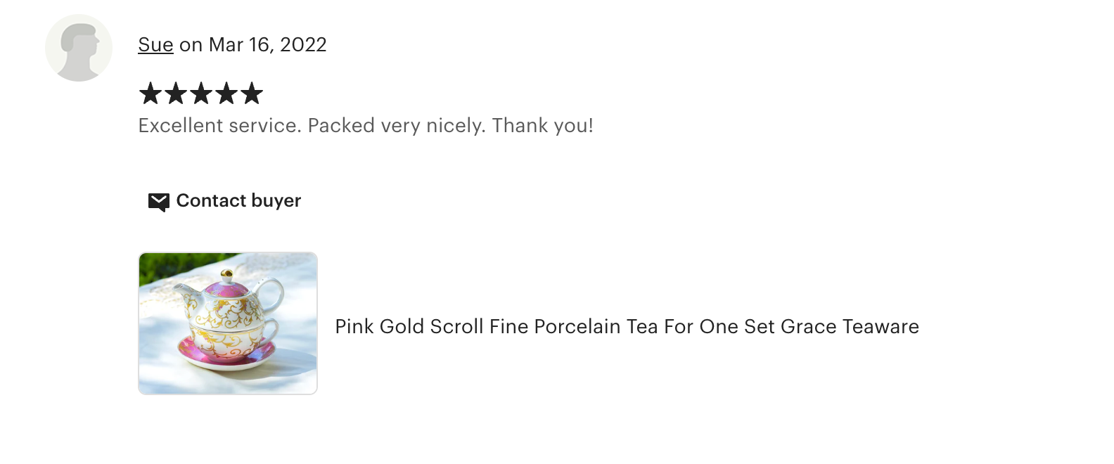This screenshot has height=464, width=1114.
Task: Open Sue's buyer profile link
Action: (155, 45)
